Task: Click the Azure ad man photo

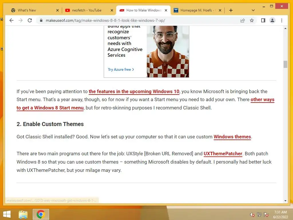Action: [x=168, y=52]
